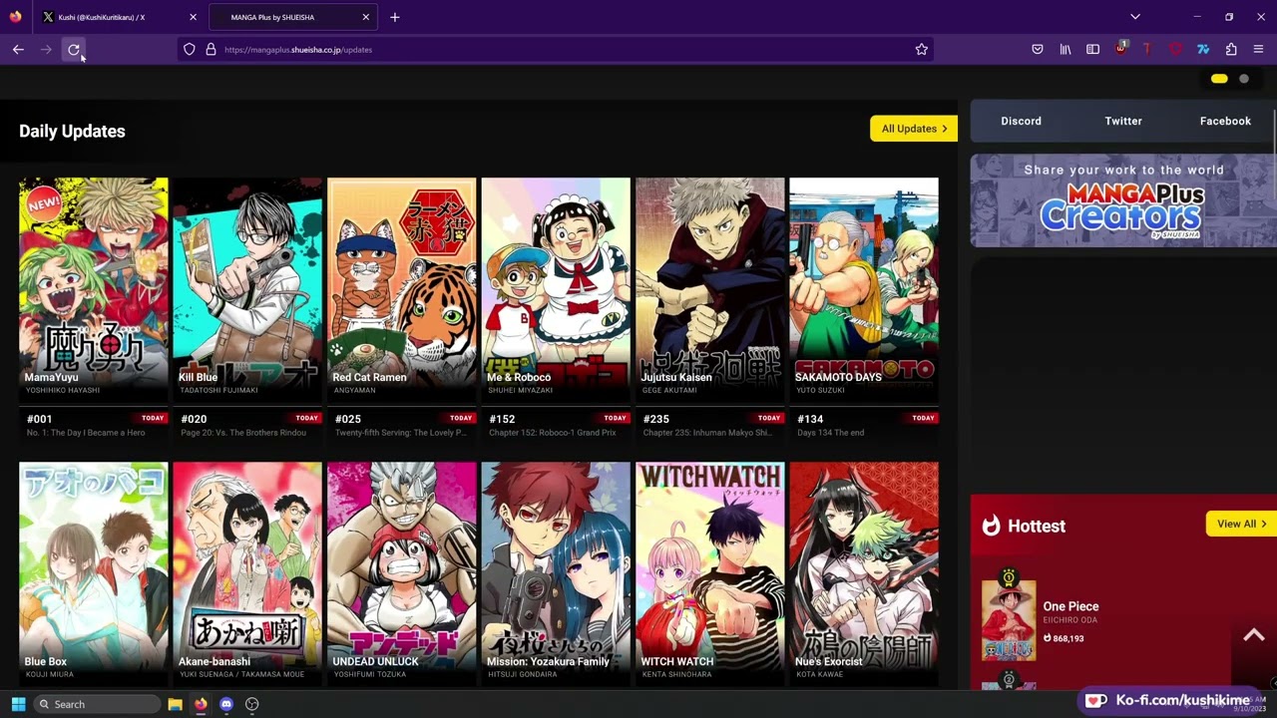Click the blue 7TV extension icon
Screen dimensions: 1277x718
pos(1203,49)
